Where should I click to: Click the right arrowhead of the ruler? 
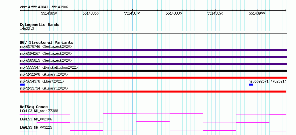coord(286,11)
